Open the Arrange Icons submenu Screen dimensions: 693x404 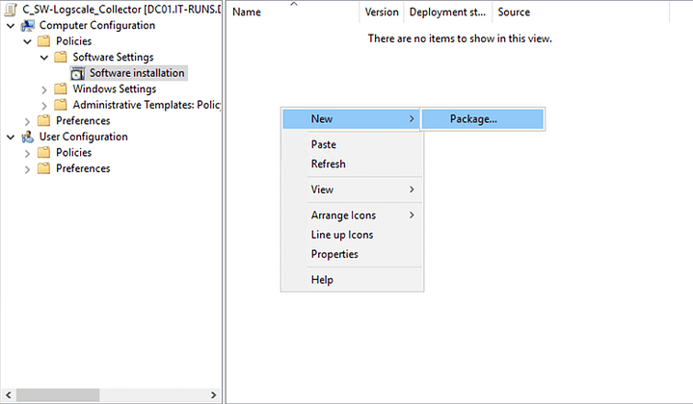pyautogui.click(x=343, y=215)
